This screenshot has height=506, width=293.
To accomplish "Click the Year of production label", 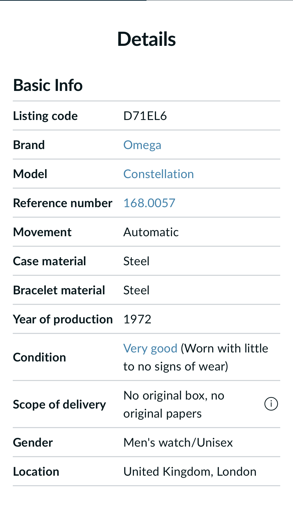I will pos(63,319).
